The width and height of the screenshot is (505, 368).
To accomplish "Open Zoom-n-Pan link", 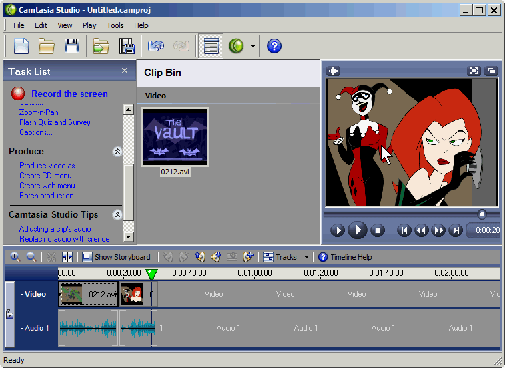I will pos(41,112).
